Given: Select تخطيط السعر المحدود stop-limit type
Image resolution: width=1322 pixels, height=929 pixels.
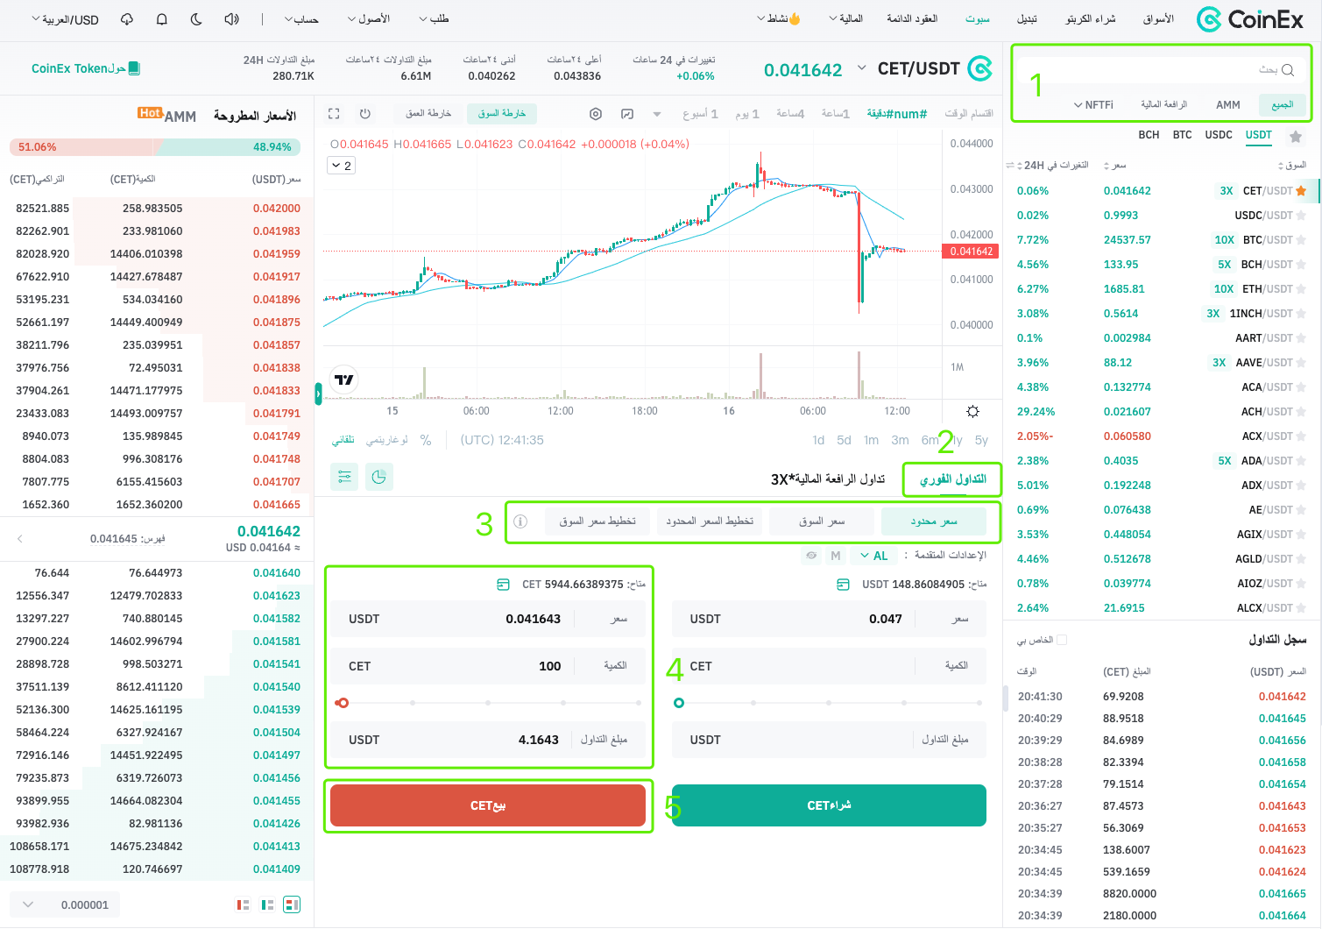Looking at the screenshot, I should coord(710,521).
